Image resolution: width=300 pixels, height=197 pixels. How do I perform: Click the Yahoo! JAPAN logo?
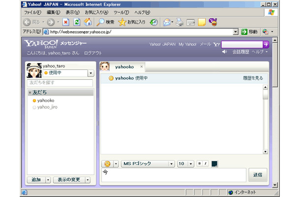[x=41, y=44]
